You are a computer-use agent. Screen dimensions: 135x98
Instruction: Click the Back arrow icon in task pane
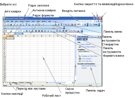[79, 39]
